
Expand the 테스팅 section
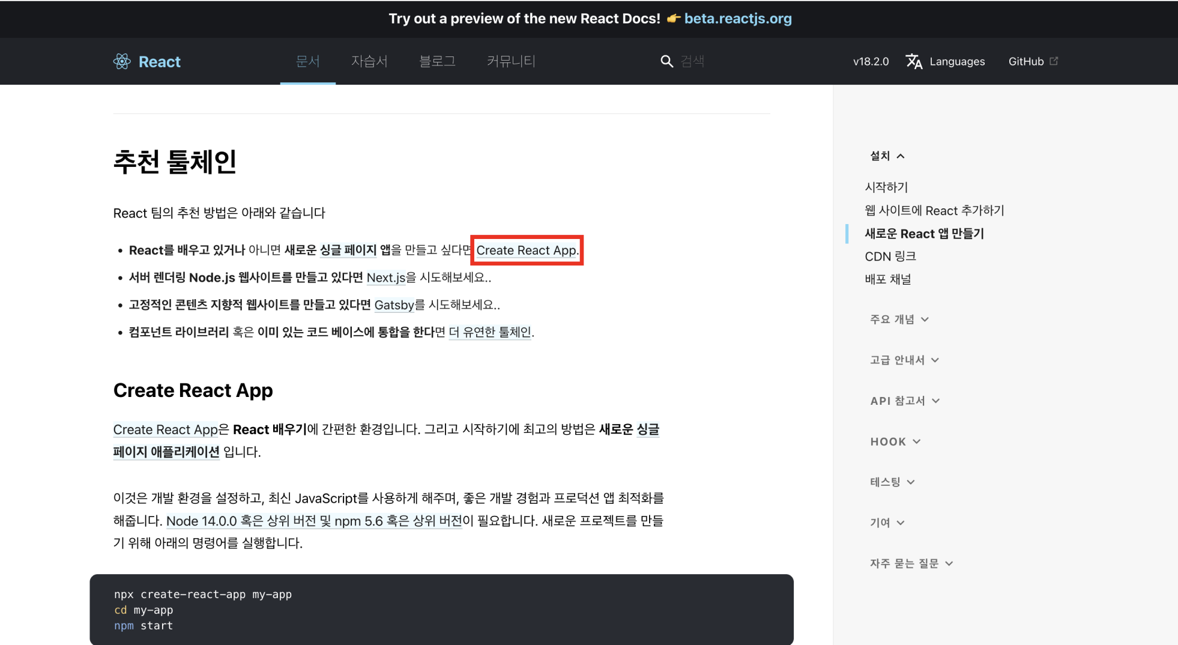[x=892, y=482]
